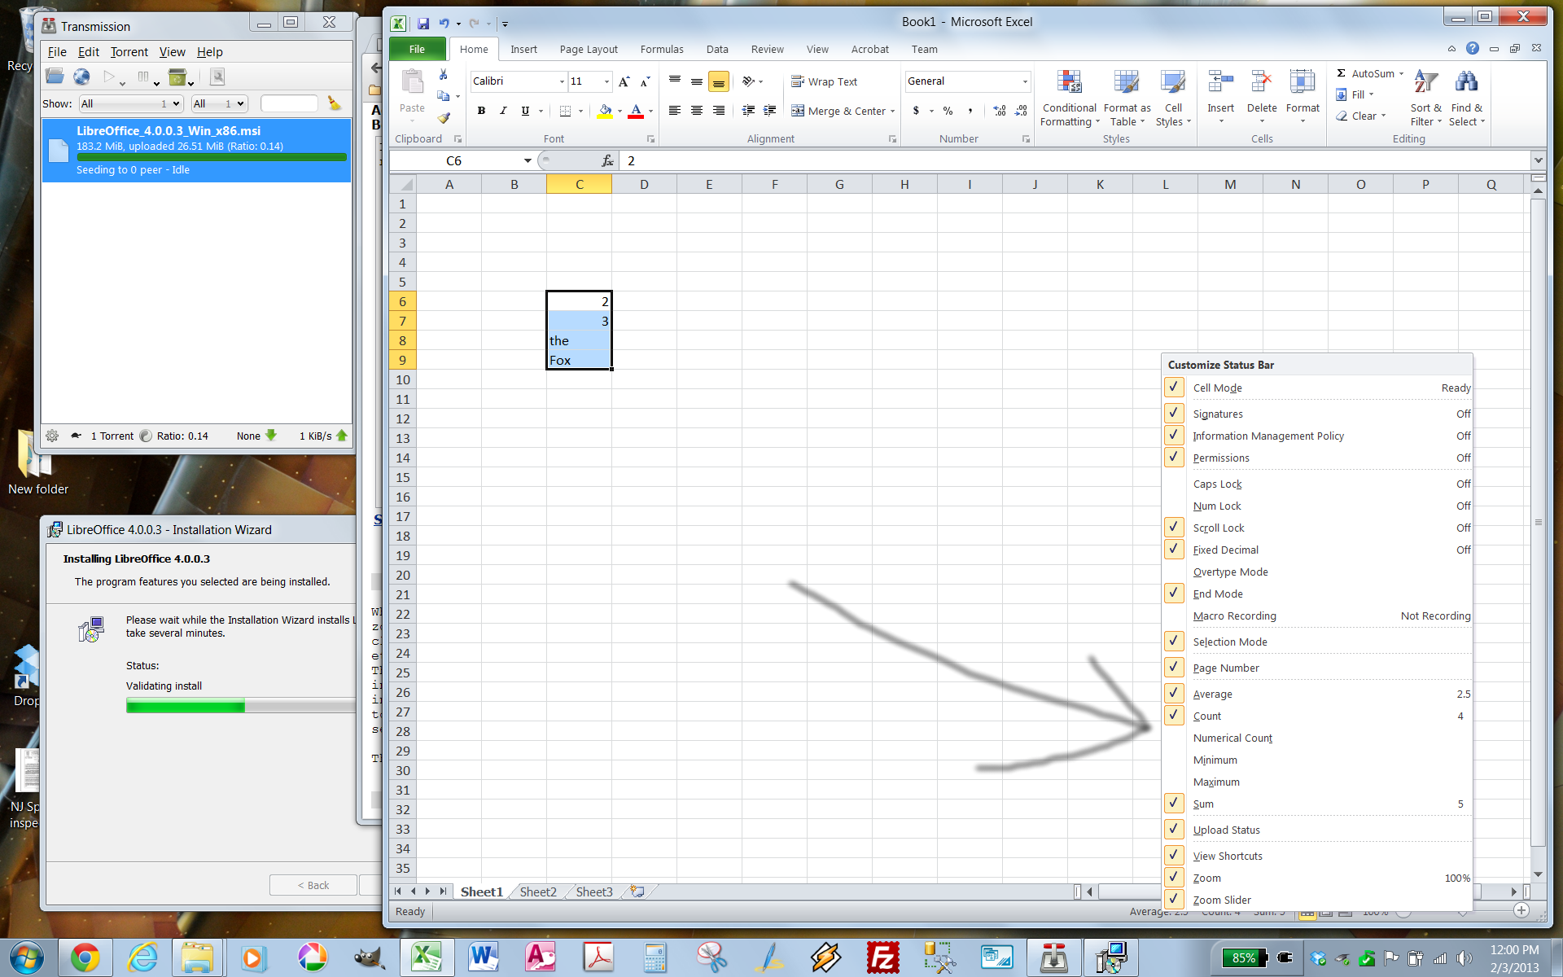Screen dimensions: 1563x977
Task: Toggle Signatures status bar option
Action: coord(1317,414)
